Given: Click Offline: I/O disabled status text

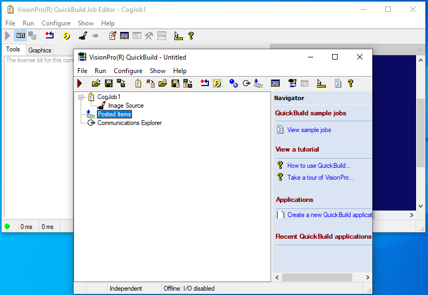Looking at the screenshot, I should point(189,289).
